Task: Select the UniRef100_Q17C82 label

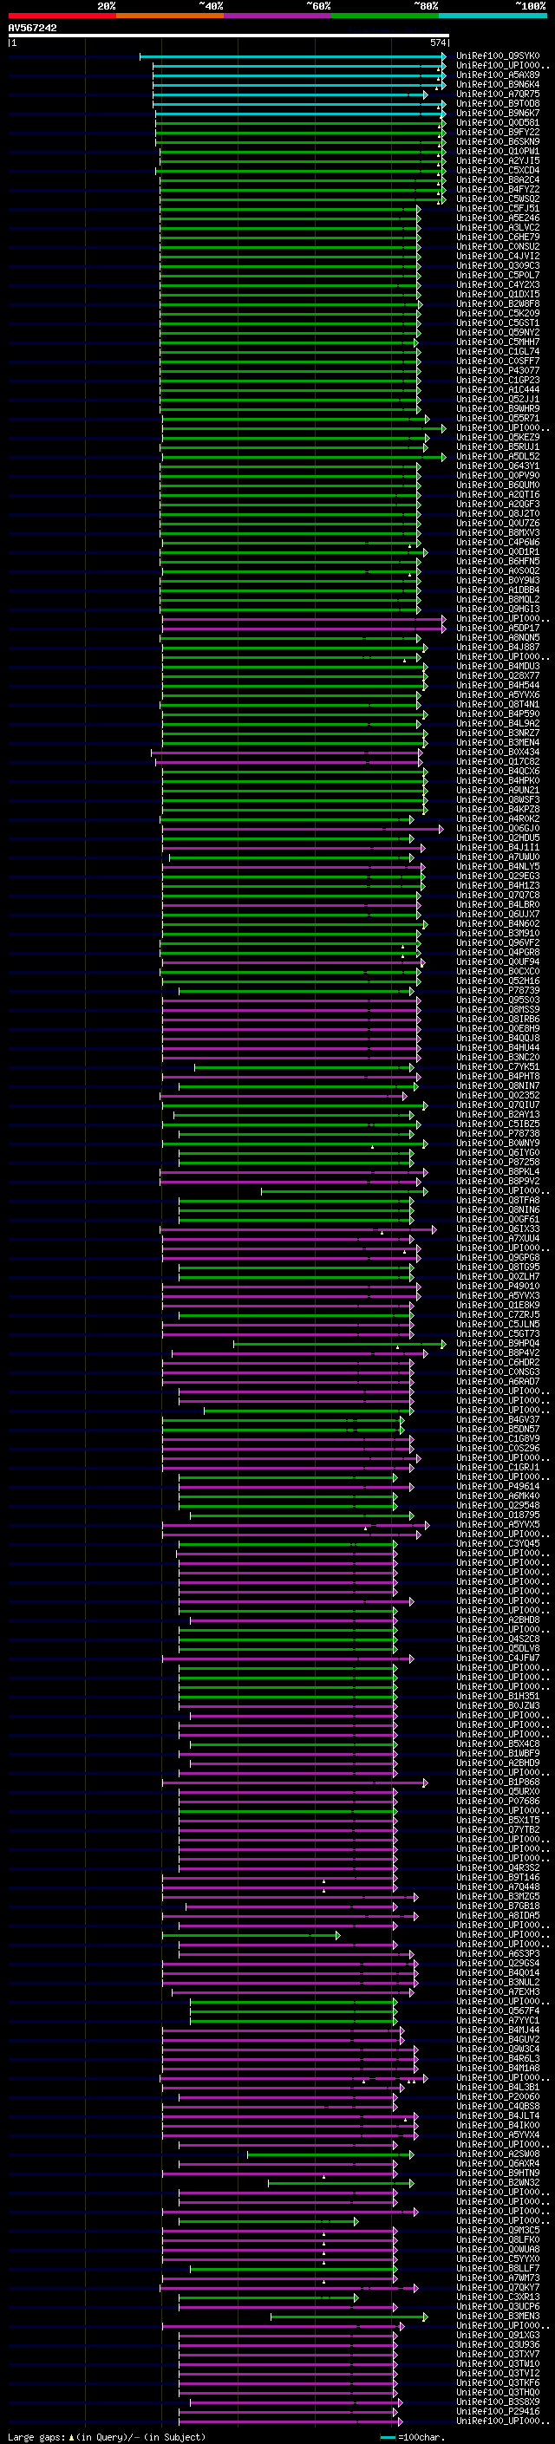Action: (498, 761)
